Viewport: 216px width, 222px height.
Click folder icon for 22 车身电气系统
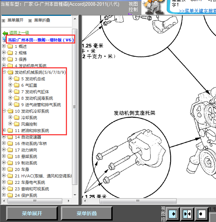(x=10, y=182)
